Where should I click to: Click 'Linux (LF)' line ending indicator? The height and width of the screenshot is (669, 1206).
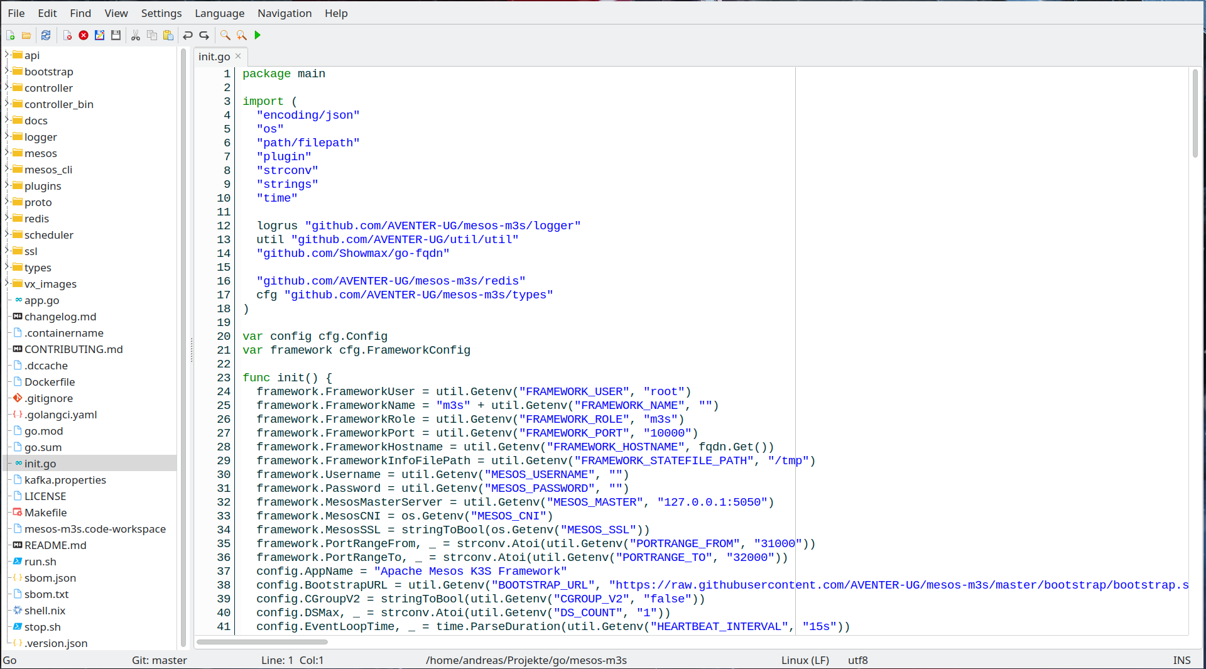tap(805, 660)
